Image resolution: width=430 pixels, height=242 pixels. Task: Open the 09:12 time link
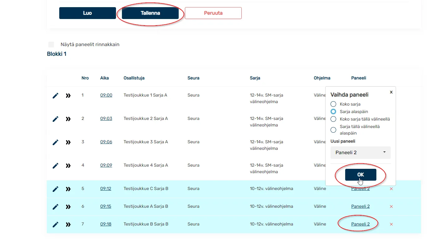106,188
